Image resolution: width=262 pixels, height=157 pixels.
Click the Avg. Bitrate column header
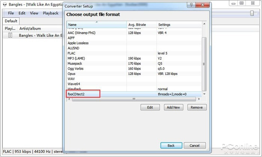142,25
